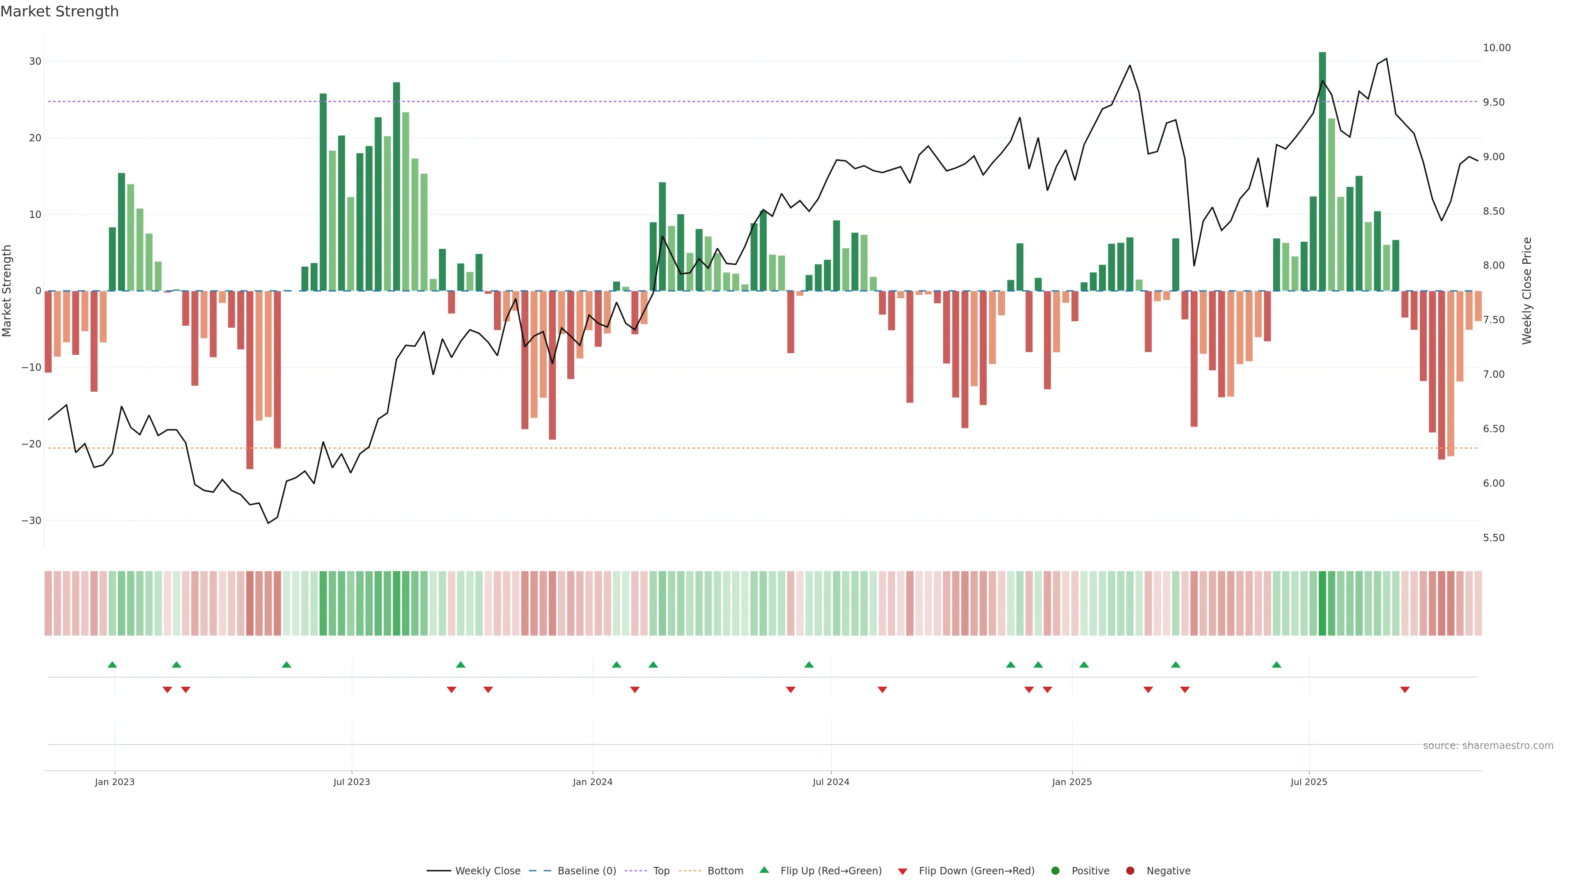Click the 9.50 right-axis tick label
The width and height of the screenshot is (1574, 885).
click(1493, 102)
